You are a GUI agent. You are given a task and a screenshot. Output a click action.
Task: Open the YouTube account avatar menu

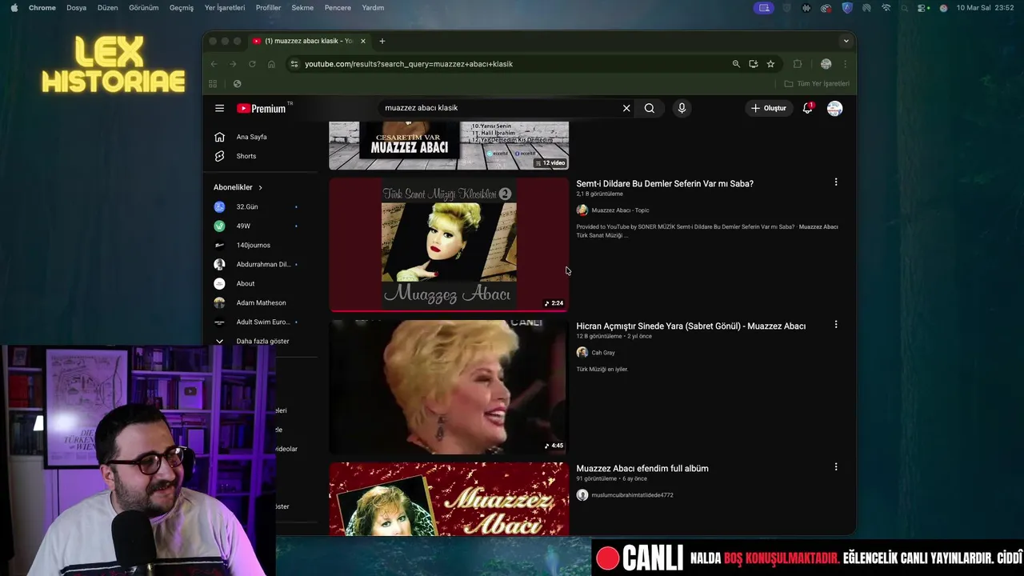point(834,108)
